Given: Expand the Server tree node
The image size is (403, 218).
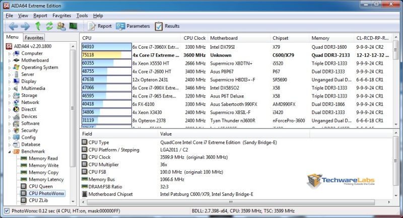Looking at the screenshot, I should [10, 74].
